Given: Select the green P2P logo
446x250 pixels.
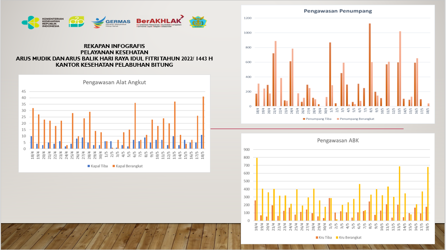Looking at the screenshot, I should coord(76,22).
